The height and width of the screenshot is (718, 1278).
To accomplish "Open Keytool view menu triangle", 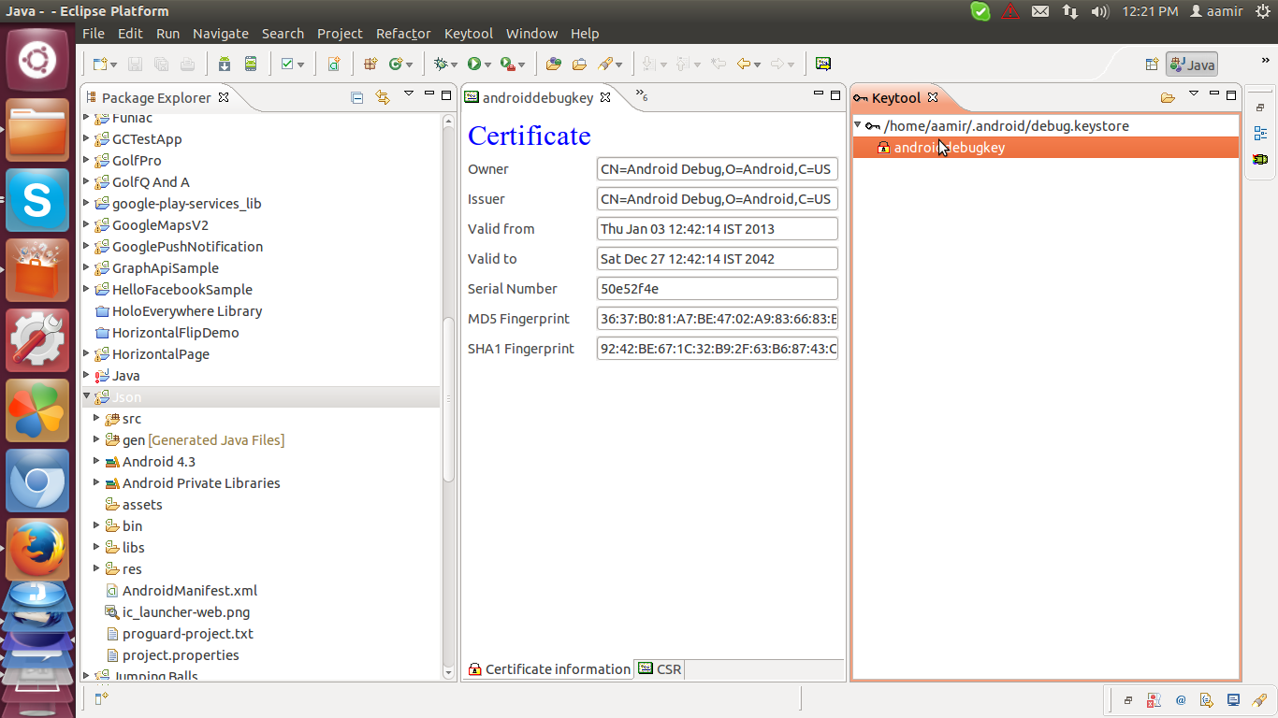I will pos(1193,93).
